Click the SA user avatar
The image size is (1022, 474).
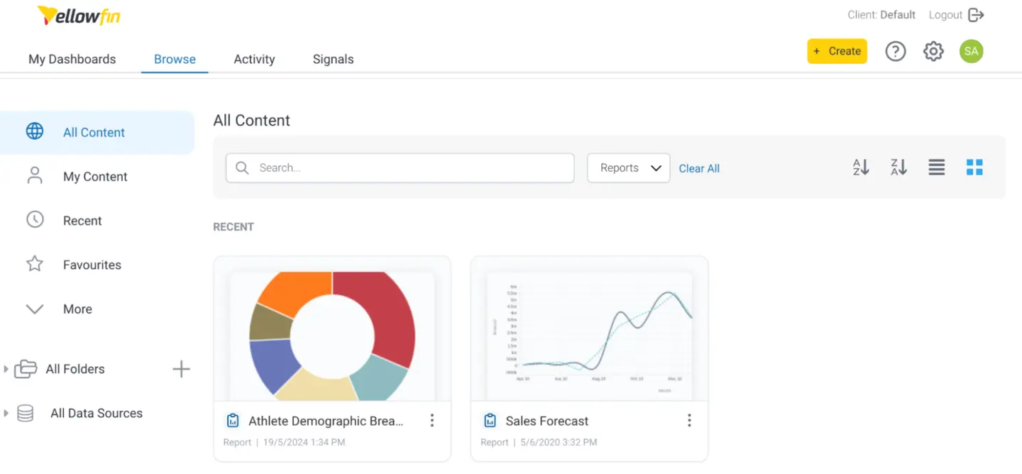pos(972,51)
